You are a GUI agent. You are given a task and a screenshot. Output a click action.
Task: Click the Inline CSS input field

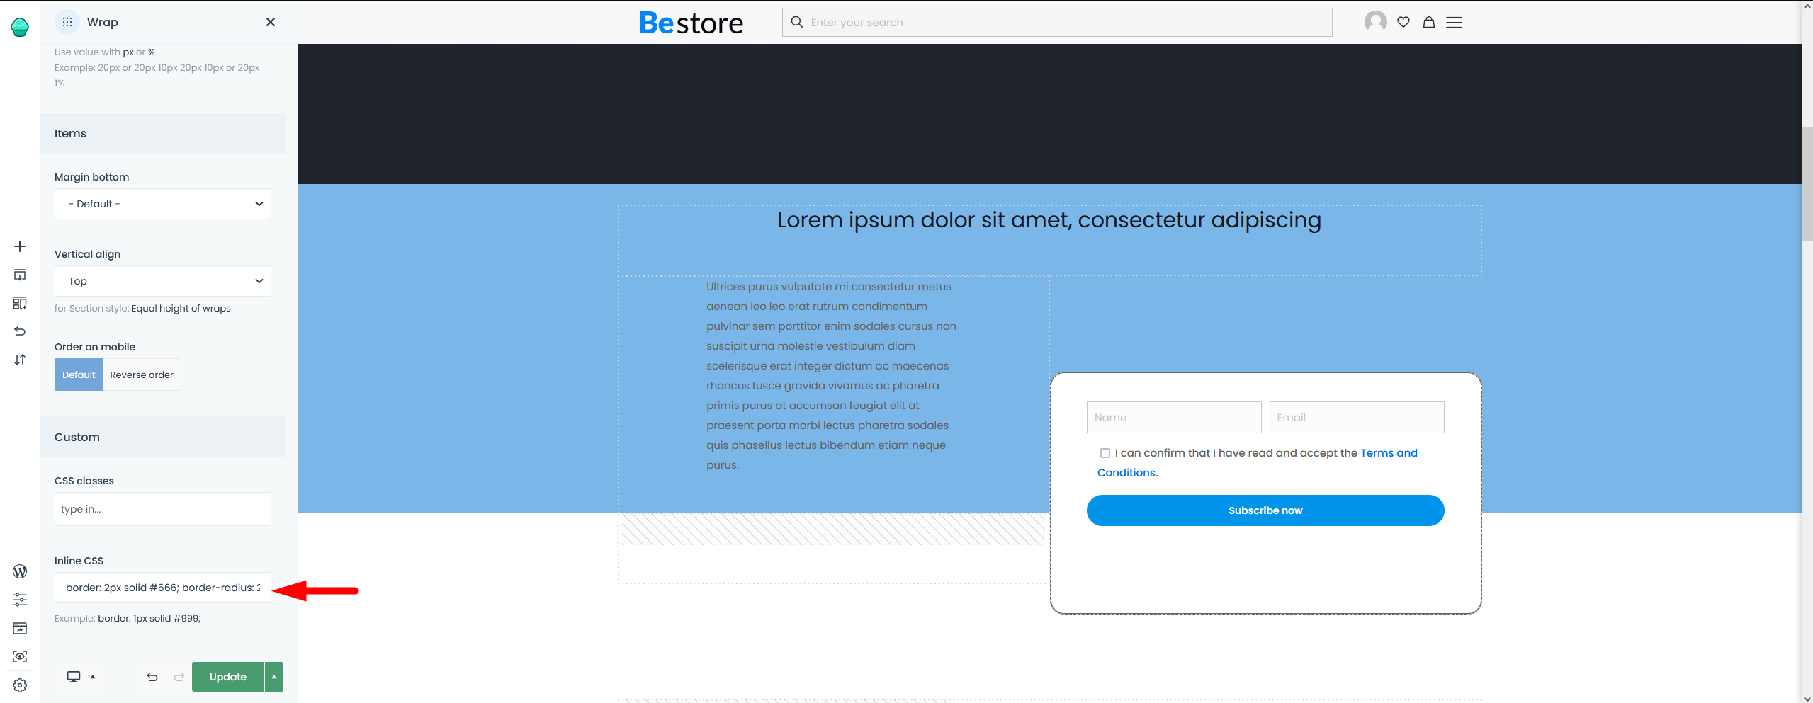coord(163,588)
